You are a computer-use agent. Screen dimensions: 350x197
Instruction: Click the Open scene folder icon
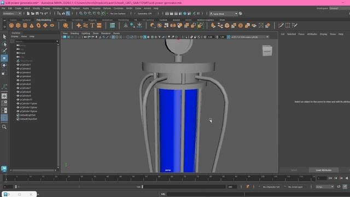(x=33, y=14)
